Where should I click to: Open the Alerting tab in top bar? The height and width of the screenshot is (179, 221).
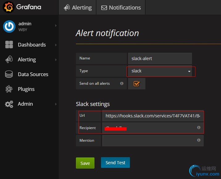point(77,7)
